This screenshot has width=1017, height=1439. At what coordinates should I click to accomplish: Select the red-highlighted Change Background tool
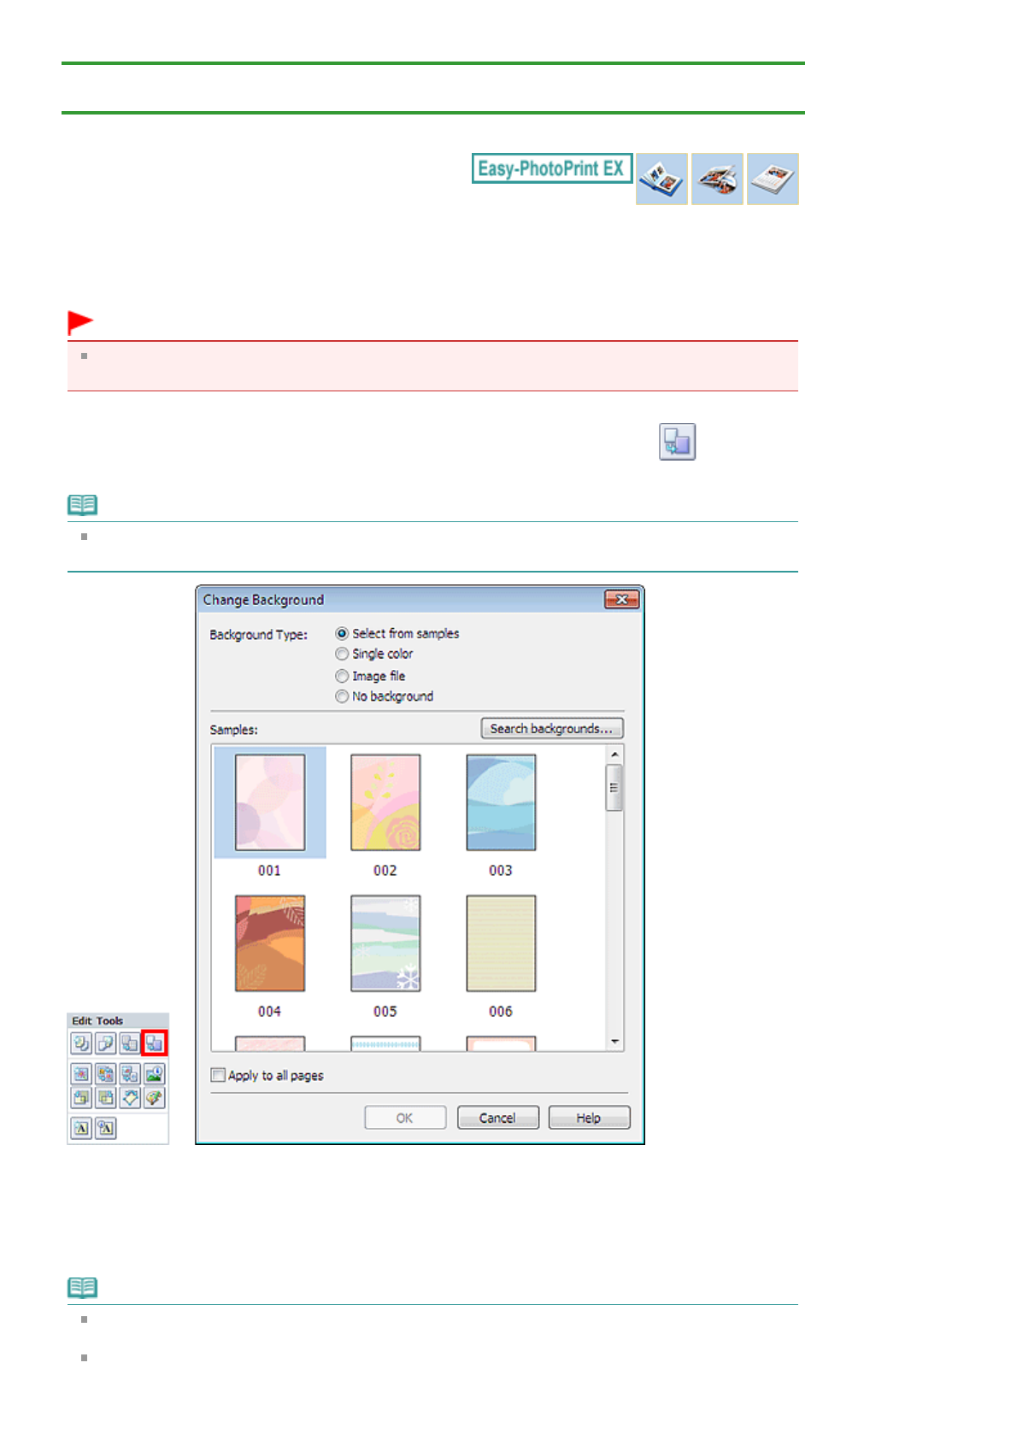[154, 1043]
